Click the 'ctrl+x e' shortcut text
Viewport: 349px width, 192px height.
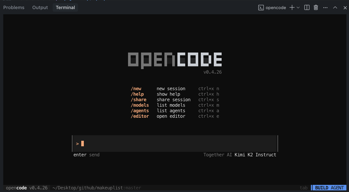click(209, 116)
